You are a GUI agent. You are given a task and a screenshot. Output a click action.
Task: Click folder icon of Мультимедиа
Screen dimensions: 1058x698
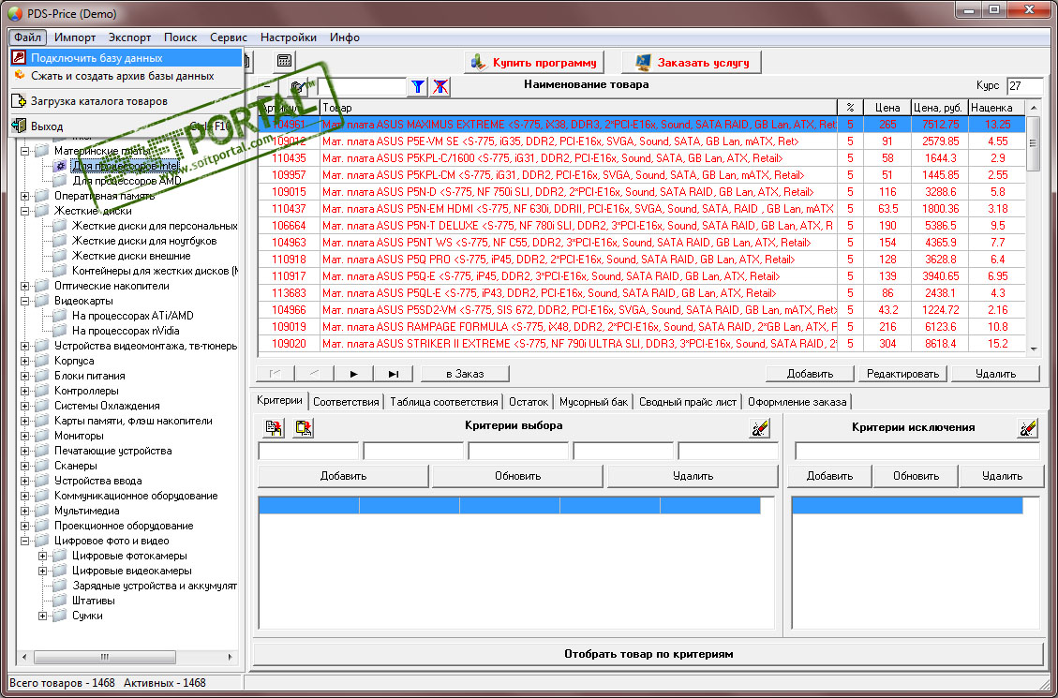point(42,511)
